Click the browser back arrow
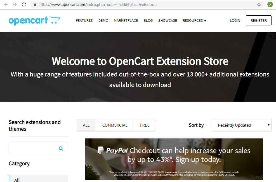 pyautogui.click(x=6, y=4)
